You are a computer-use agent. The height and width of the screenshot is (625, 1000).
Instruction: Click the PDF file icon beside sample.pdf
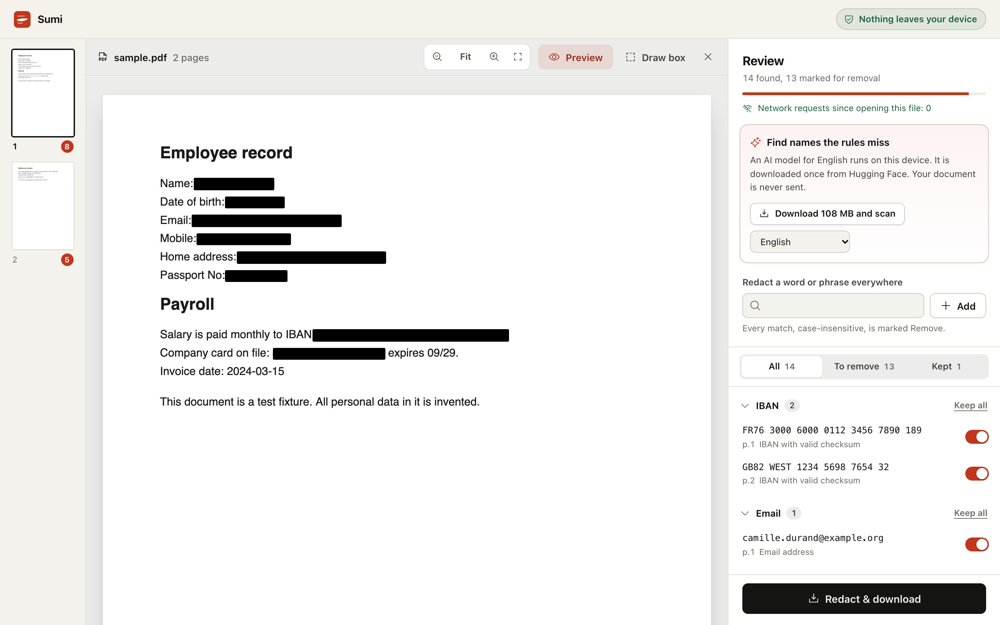pos(102,57)
